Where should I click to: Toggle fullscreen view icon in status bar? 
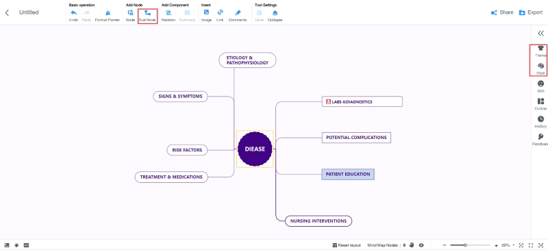coord(531,245)
